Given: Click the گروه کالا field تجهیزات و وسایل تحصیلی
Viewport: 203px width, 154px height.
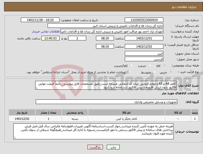Looking at the screenshot, I should click(107, 102).
